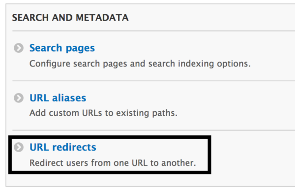This screenshot has height=193, width=295.
Task: Click the divider between Search pages and URL aliases
Action: click(x=154, y=81)
